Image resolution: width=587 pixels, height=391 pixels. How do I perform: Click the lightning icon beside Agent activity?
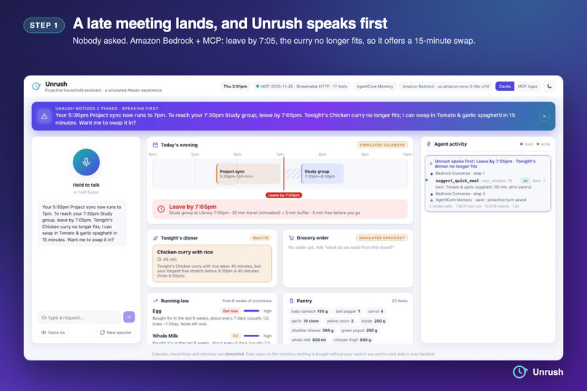[429, 144]
